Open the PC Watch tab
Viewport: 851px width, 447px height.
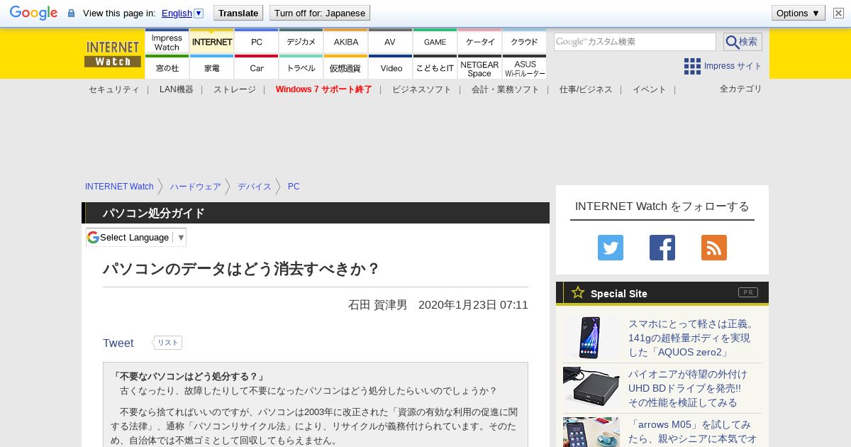[x=257, y=42]
